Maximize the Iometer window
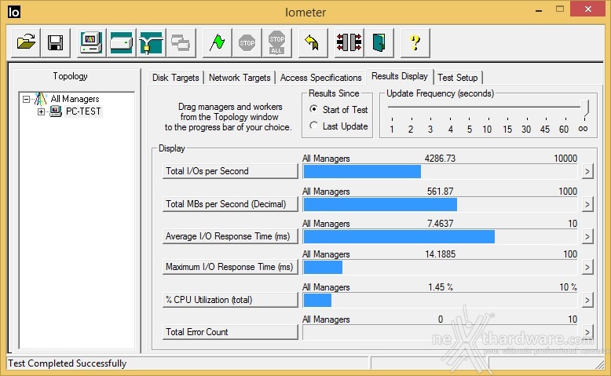This screenshot has height=376, width=611. (x=560, y=9)
